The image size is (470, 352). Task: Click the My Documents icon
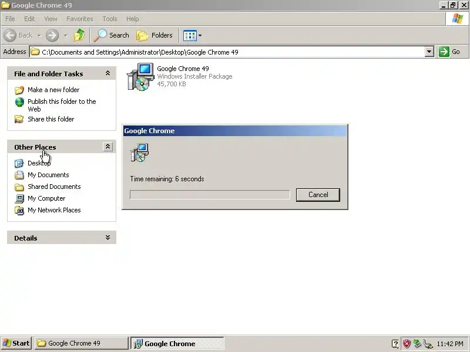19,175
